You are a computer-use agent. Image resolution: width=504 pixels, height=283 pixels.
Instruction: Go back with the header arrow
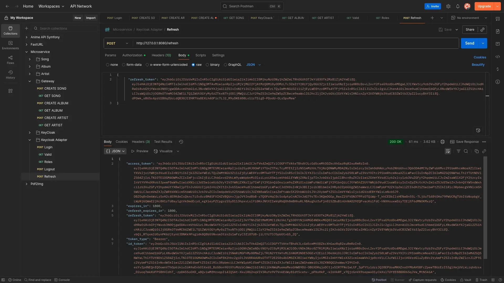click(7, 6)
